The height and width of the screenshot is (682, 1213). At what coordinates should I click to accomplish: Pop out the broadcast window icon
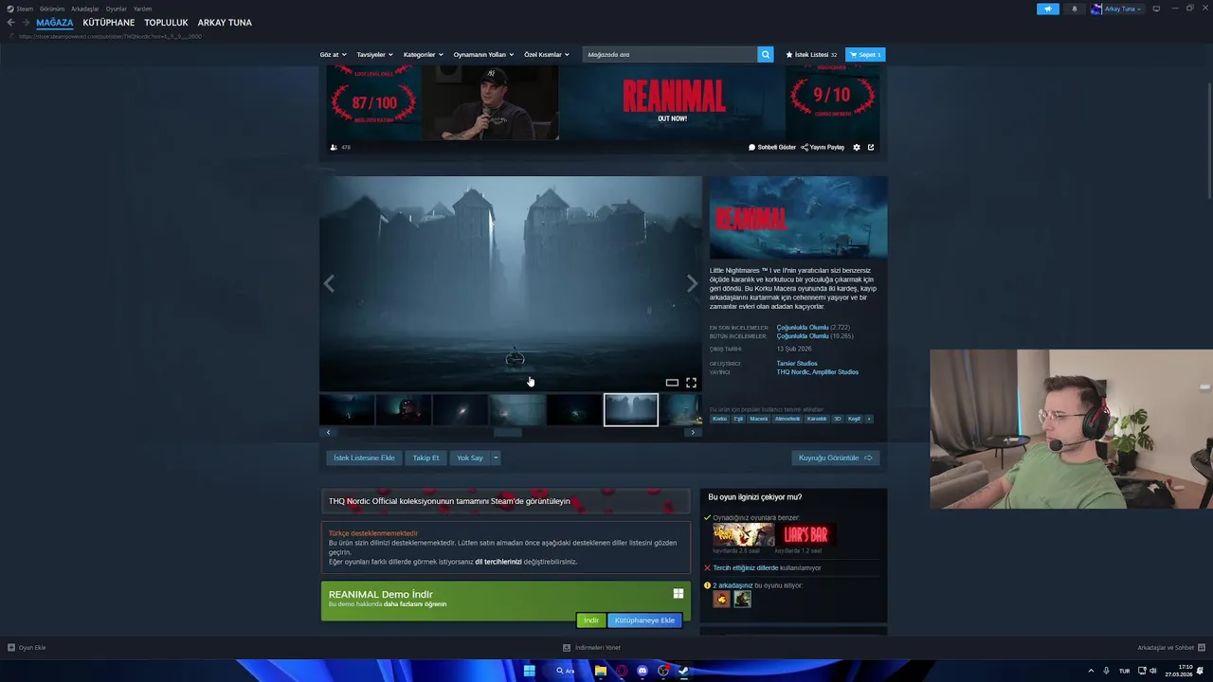click(x=871, y=148)
